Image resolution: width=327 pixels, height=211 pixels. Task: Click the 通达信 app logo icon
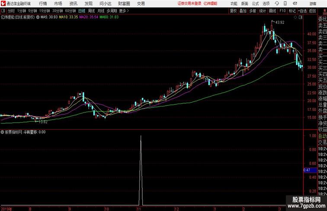[x=3, y=3]
